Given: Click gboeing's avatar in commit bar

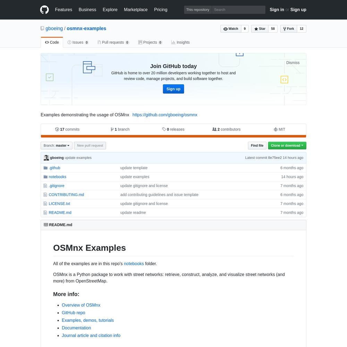Looking at the screenshot, I should 46,158.
